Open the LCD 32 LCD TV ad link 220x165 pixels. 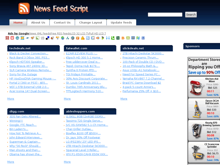[x=80, y=33]
